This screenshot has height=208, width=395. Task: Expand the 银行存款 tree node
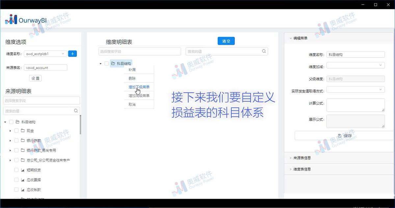click(x=11, y=141)
